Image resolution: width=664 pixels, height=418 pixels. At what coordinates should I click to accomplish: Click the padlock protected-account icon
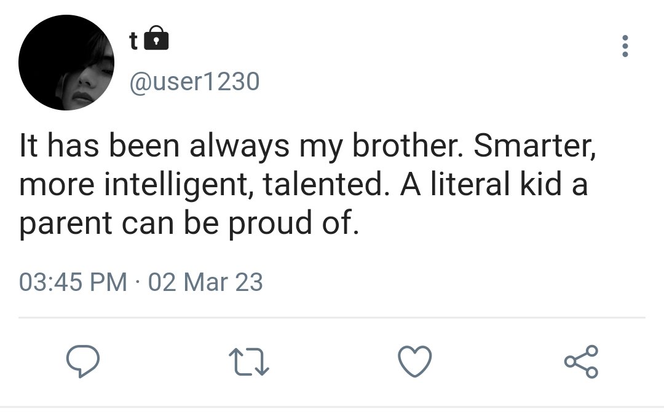coord(156,38)
